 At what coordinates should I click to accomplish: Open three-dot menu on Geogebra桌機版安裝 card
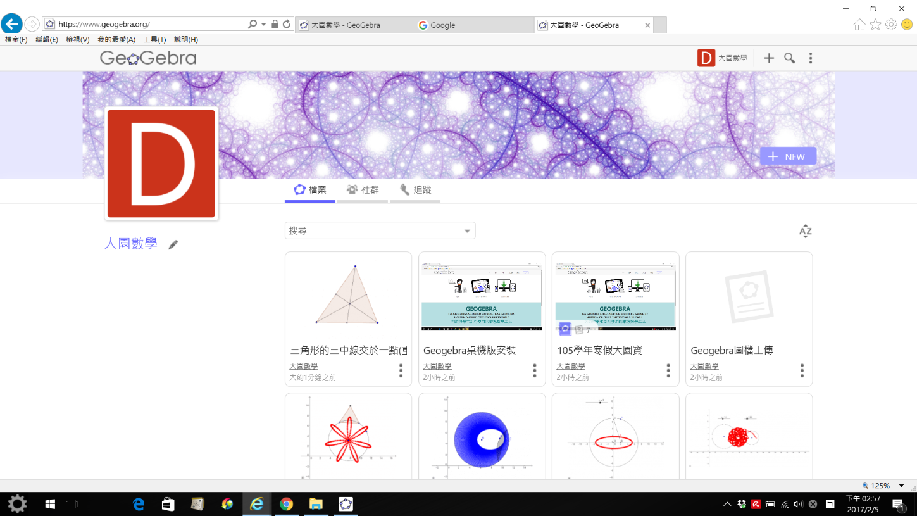pos(534,370)
